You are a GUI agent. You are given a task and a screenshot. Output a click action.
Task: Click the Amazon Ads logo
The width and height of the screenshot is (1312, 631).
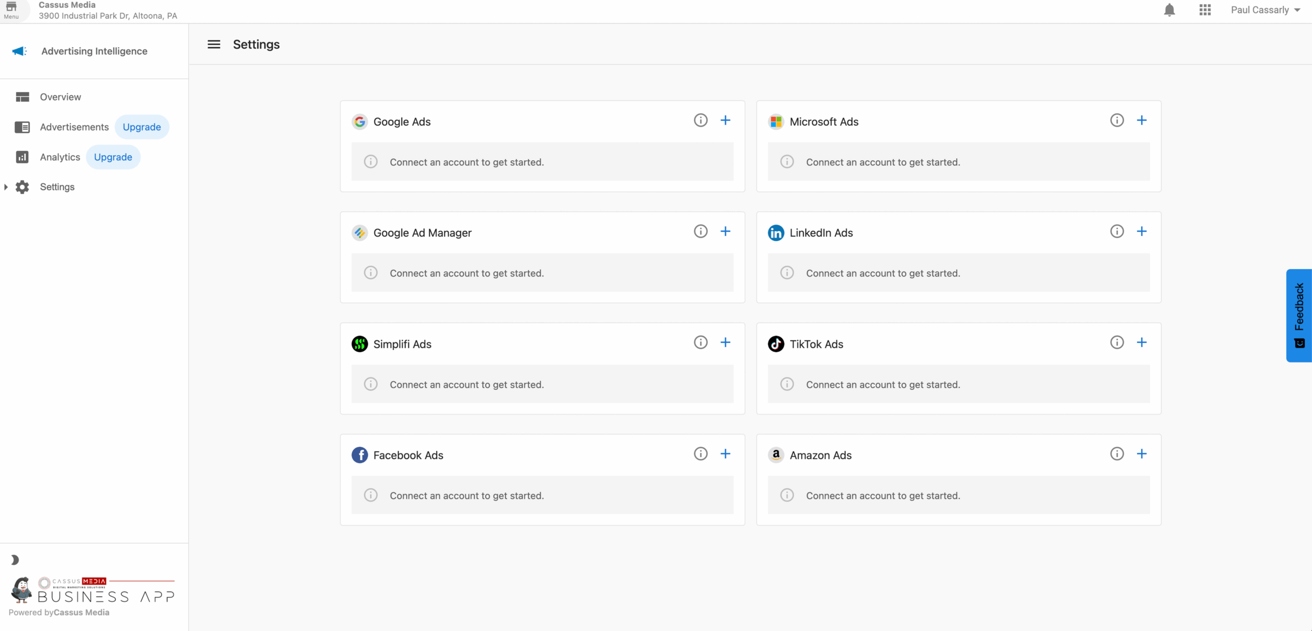(x=776, y=455)
